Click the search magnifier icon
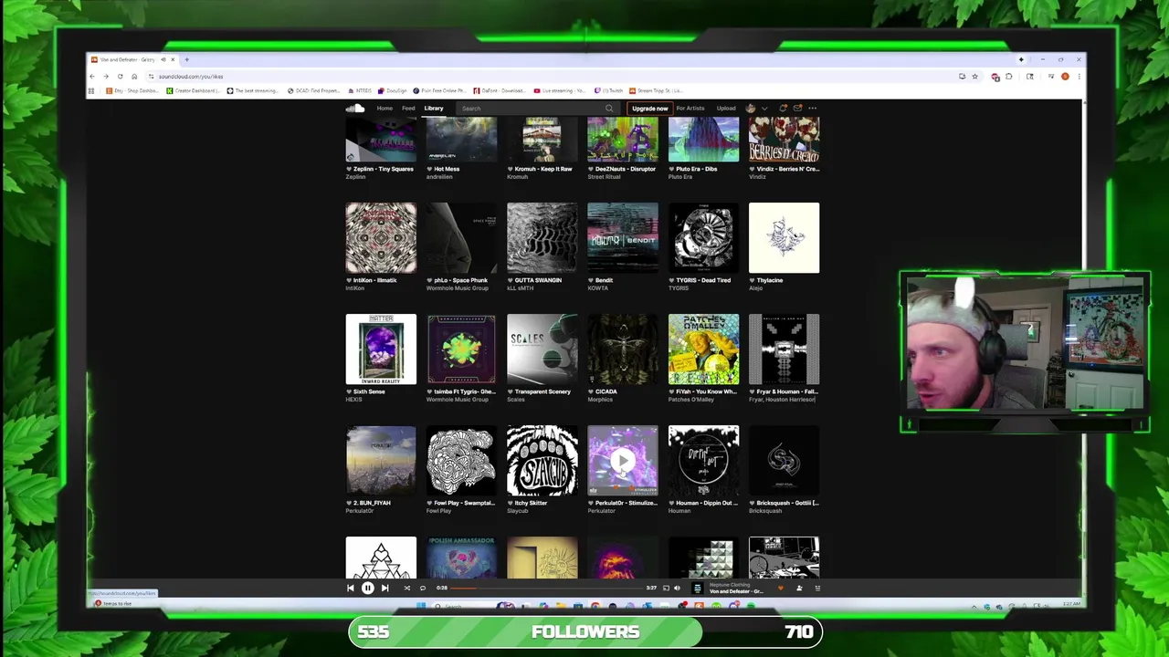1169x657 pixels. click(x=609, y=109)
